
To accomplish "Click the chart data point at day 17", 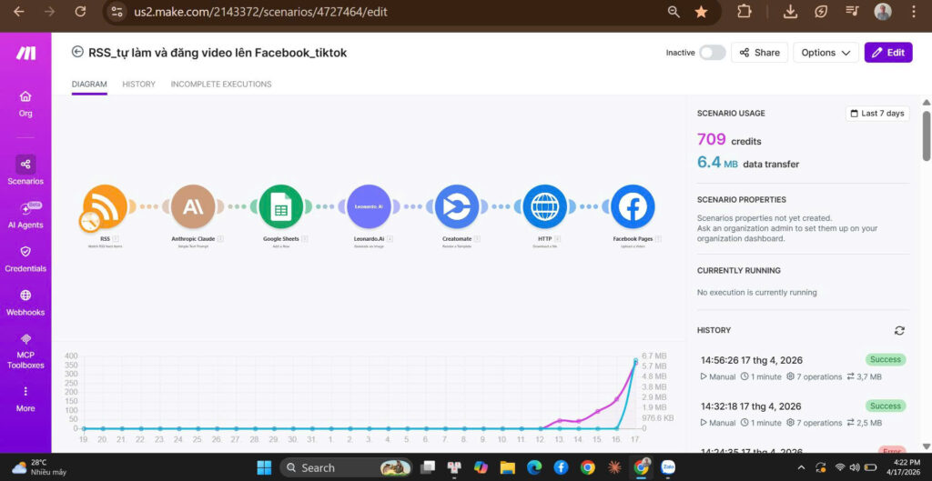I will point(635,361).
